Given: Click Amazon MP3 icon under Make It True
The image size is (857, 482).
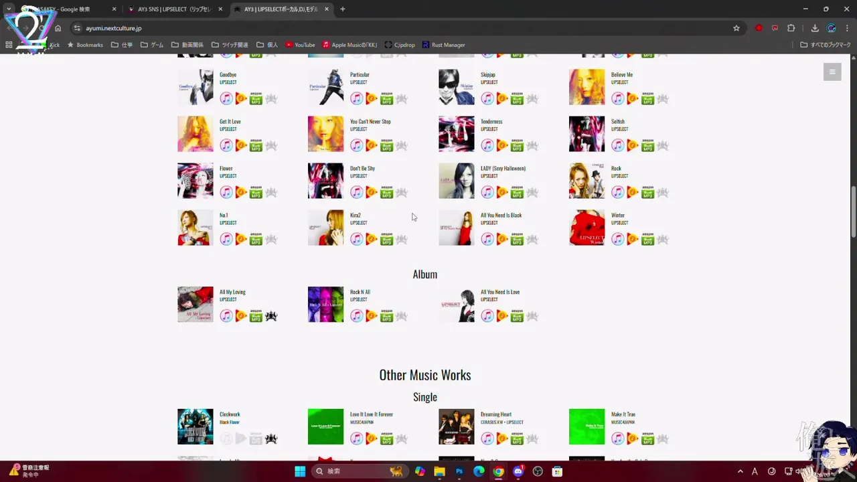Looking at the screenshot, I should pos(647,438).
